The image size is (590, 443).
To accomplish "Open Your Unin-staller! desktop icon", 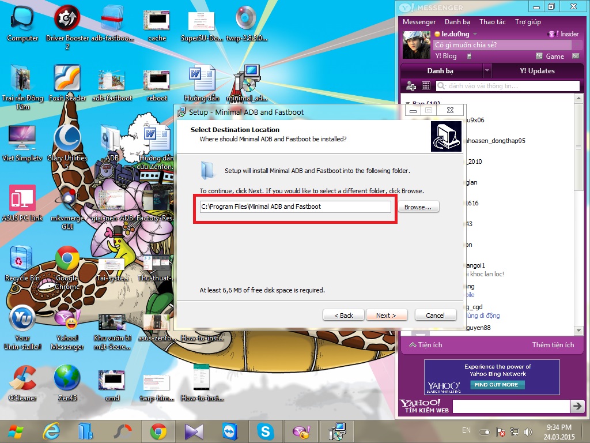I will coord(22,326).
